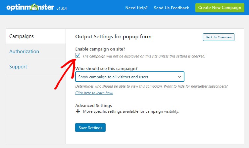Viewport: 249px width, 148px height.
Task: Uncheck Enable campaign on site checkbox
Action: [x=78, y=55]
